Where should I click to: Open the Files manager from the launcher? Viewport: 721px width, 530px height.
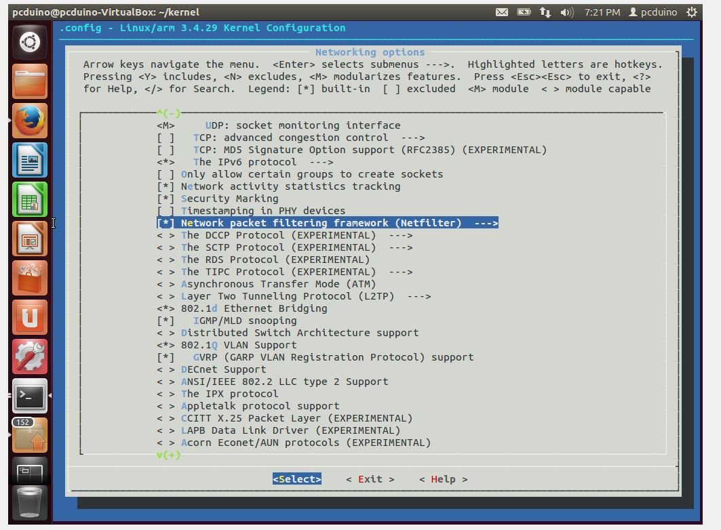pyautogui.click(x=29, y=82)
